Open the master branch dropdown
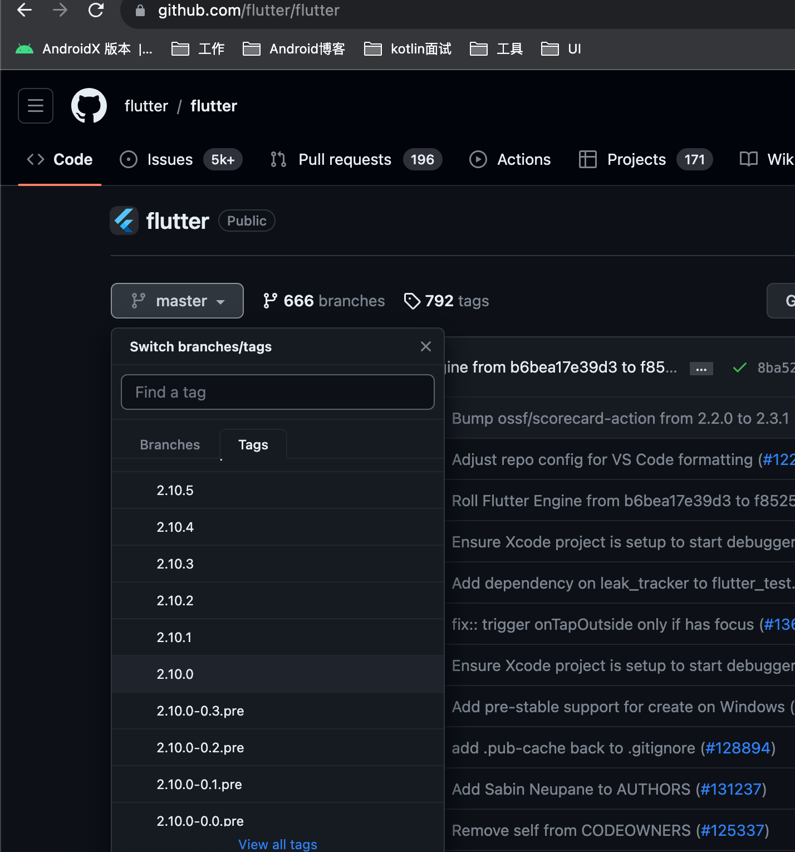The image size is (795, 852). pyautogui.click(x=177, y=301)
